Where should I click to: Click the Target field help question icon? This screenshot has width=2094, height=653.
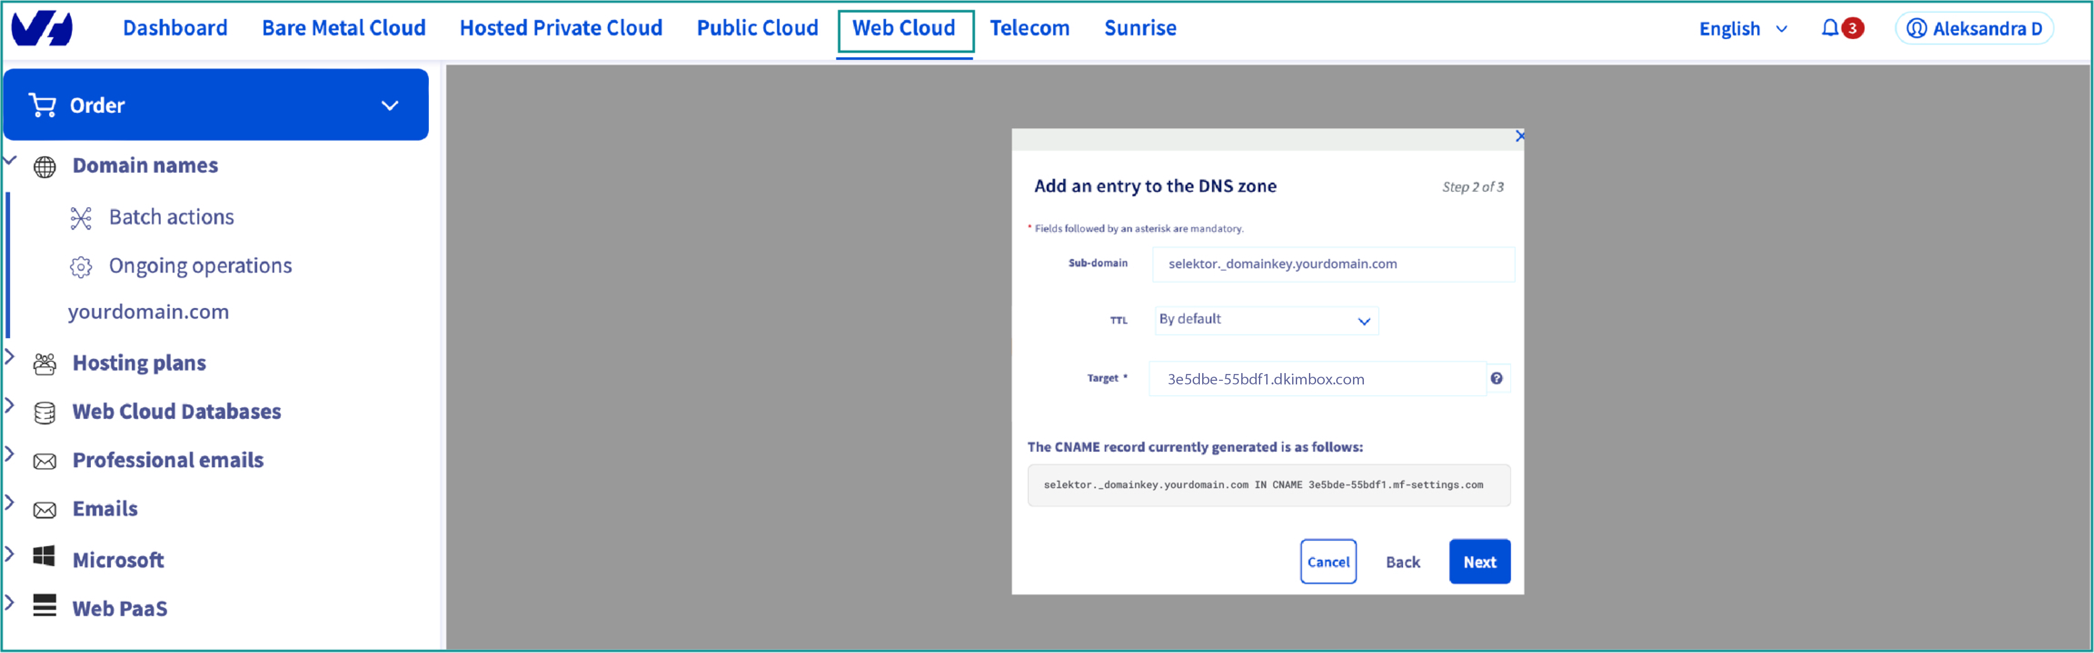click(x=1496, y=378)
